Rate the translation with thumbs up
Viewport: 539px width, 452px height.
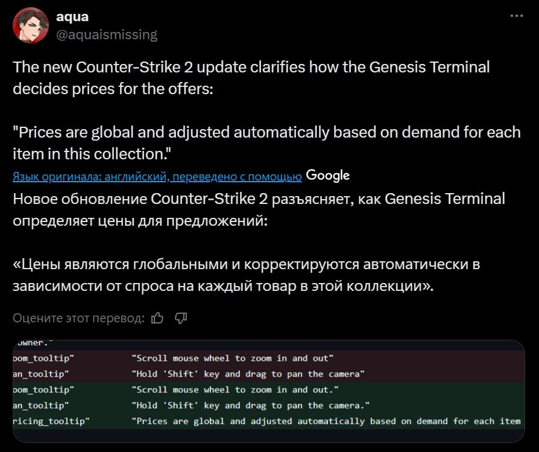pyautogui.click(x=157, y=318)
